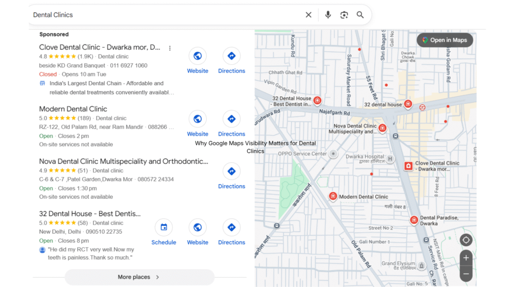Open Clove Dental Clinic listing title
The height and width of the screenshot is (287, 511).
(x=99, y=47)
